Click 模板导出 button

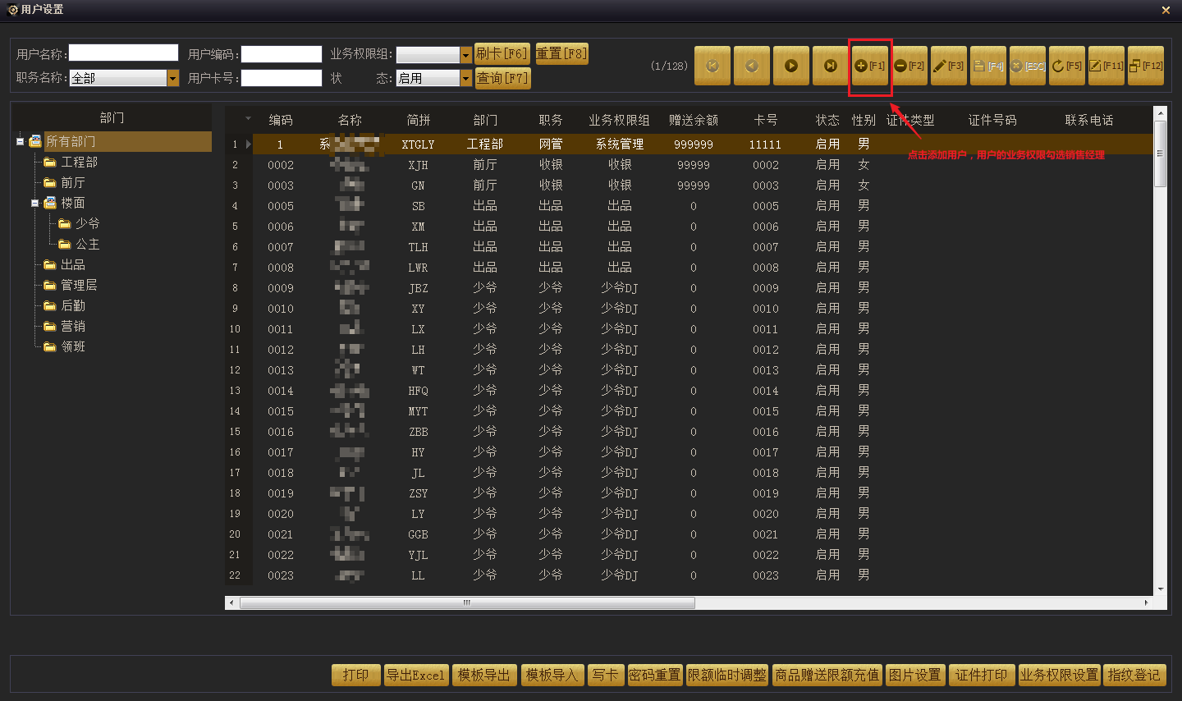[x=484, y=675]
